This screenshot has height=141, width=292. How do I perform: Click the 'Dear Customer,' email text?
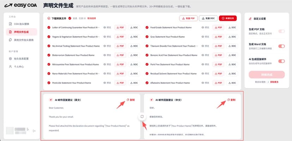56,108
